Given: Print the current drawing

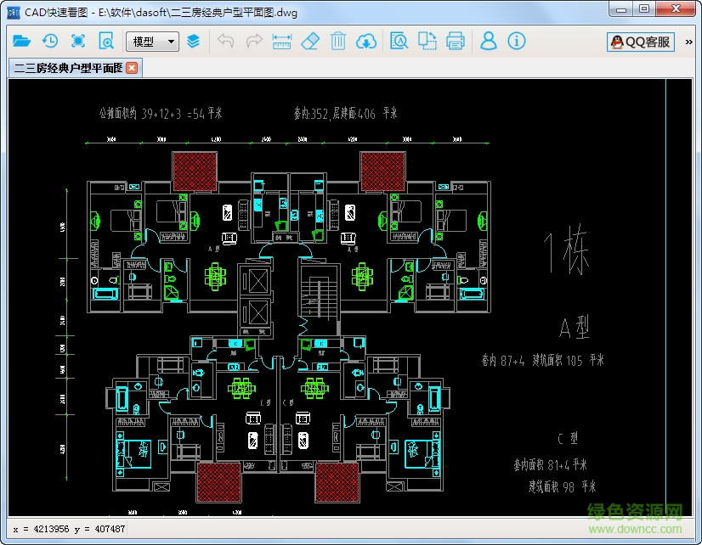Looking at the screenshot, I should click(x=455, y=41).
